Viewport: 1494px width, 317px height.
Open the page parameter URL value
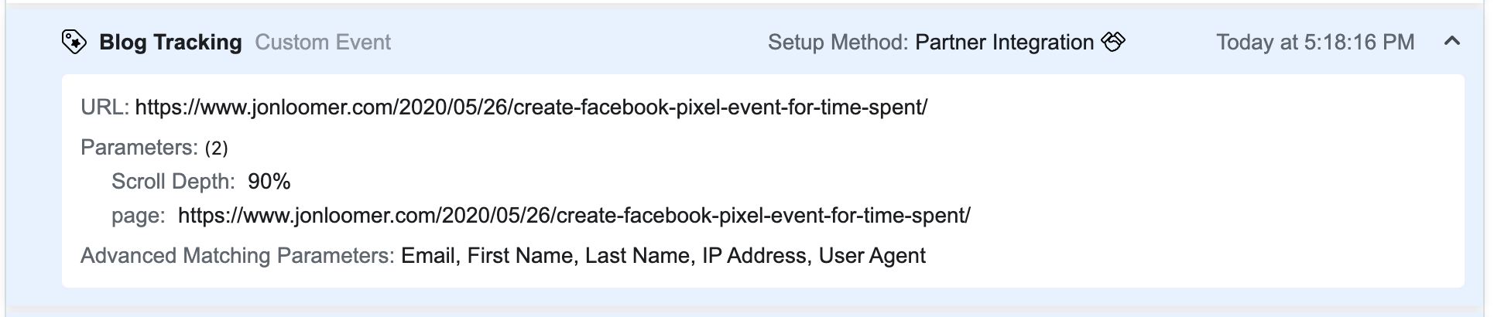click(574, 215)
